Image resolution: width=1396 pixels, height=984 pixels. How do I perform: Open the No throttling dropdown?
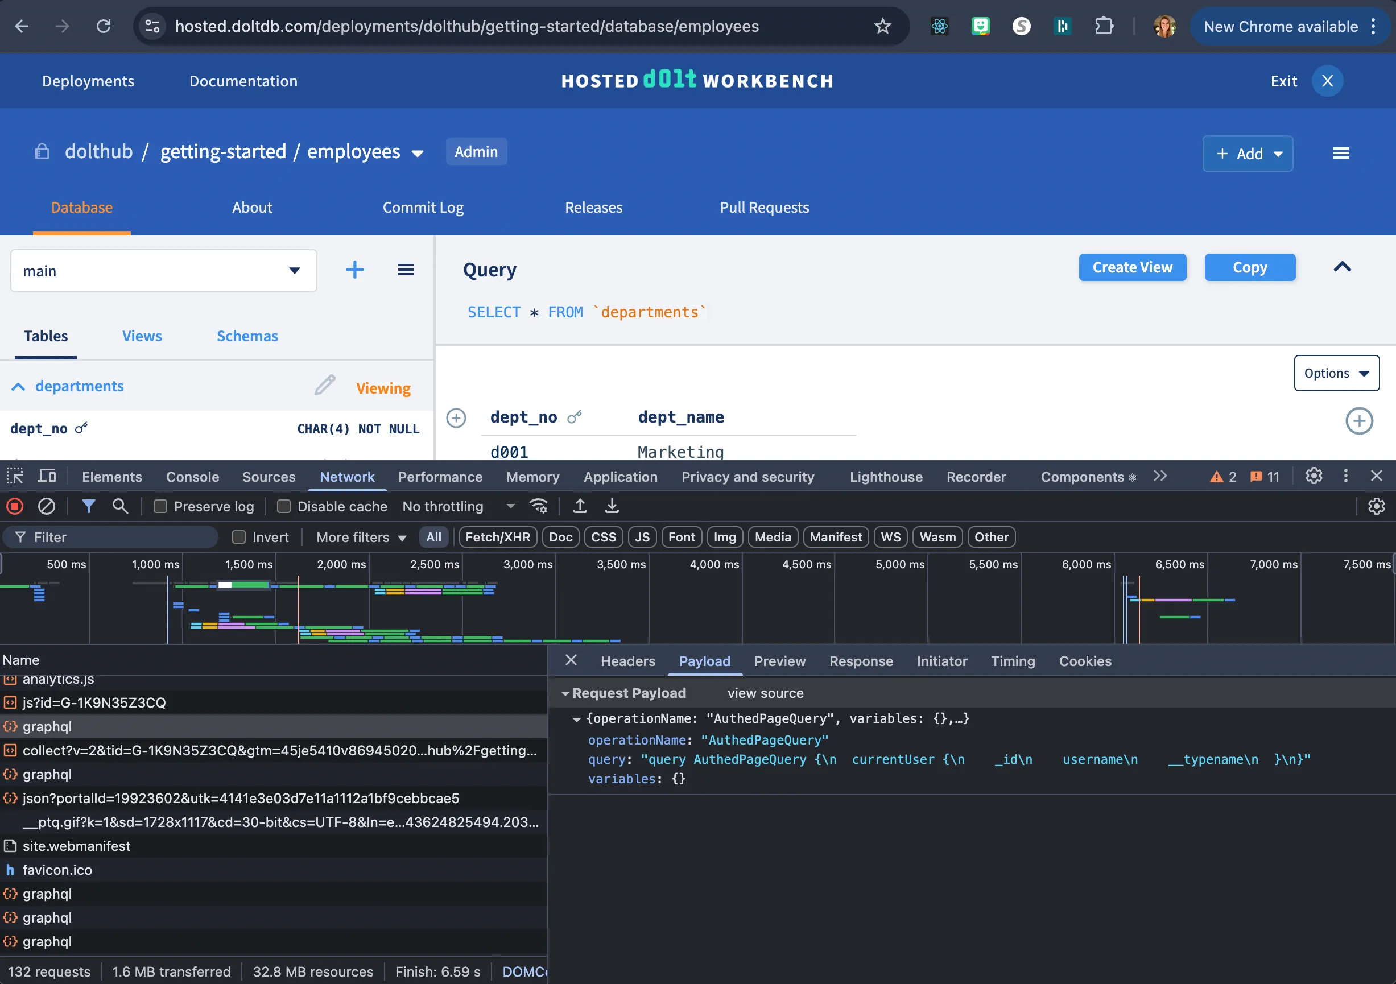(510, 506)
